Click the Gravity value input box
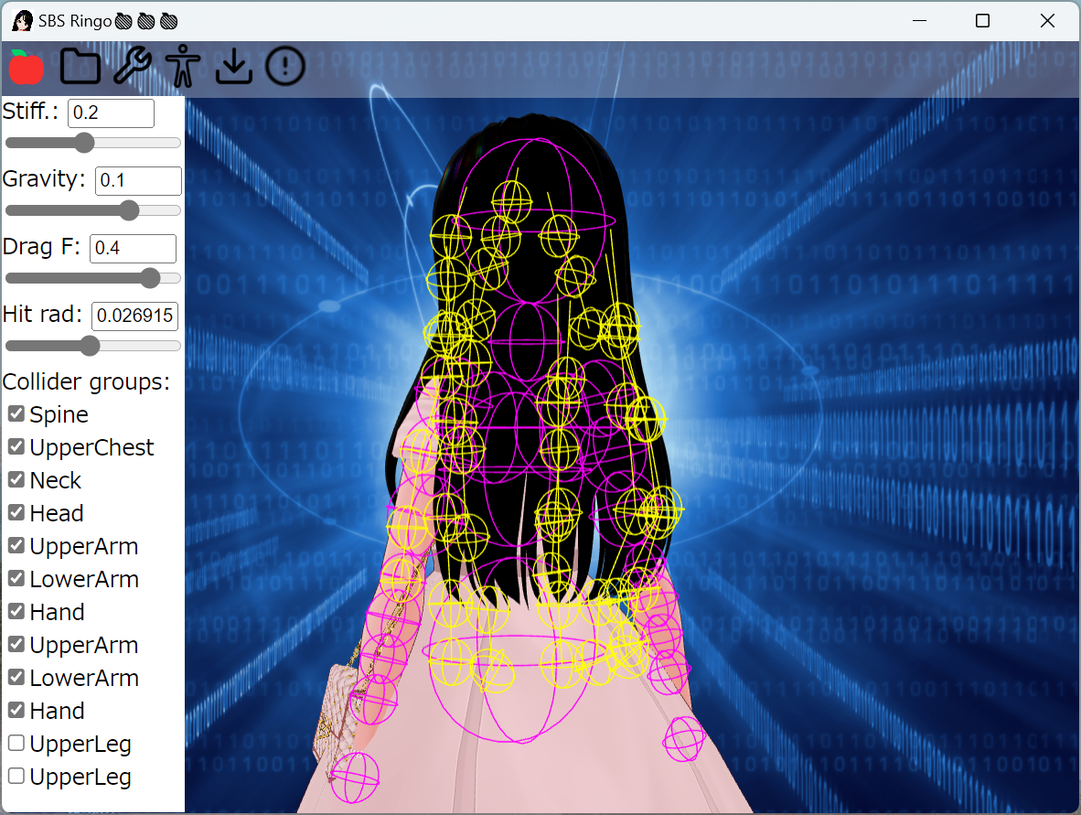The width and height of the screenshot is (1081, 815). coord(139,180)
